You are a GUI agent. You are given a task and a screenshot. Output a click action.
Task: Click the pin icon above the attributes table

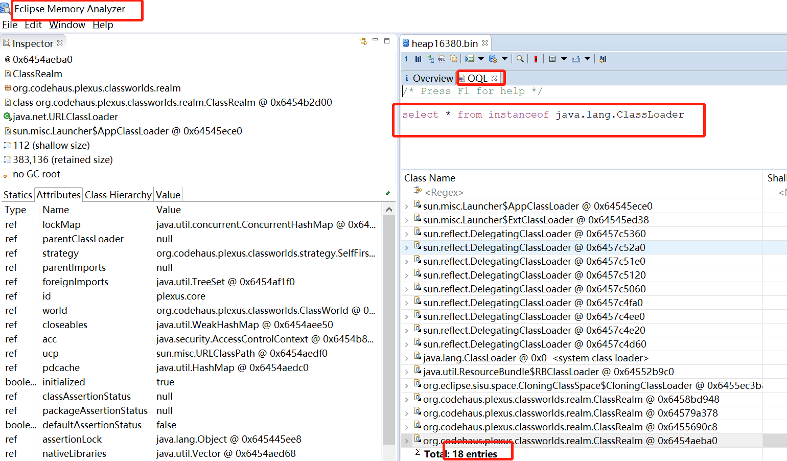[x=388, y=193]
